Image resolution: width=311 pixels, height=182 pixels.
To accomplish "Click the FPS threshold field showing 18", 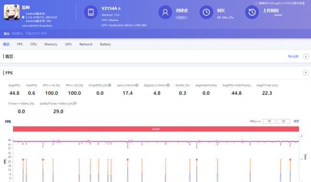I will point(269,121).
